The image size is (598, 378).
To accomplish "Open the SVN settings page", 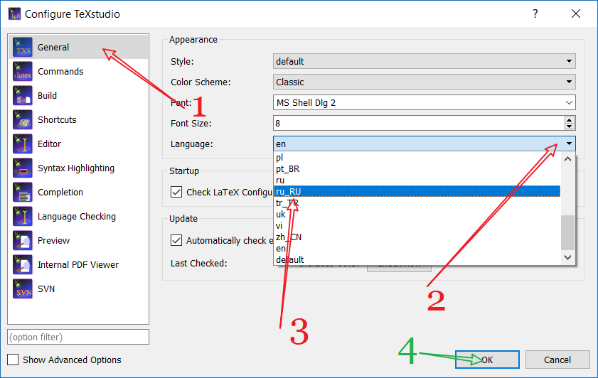I will (x=78, y=289).
